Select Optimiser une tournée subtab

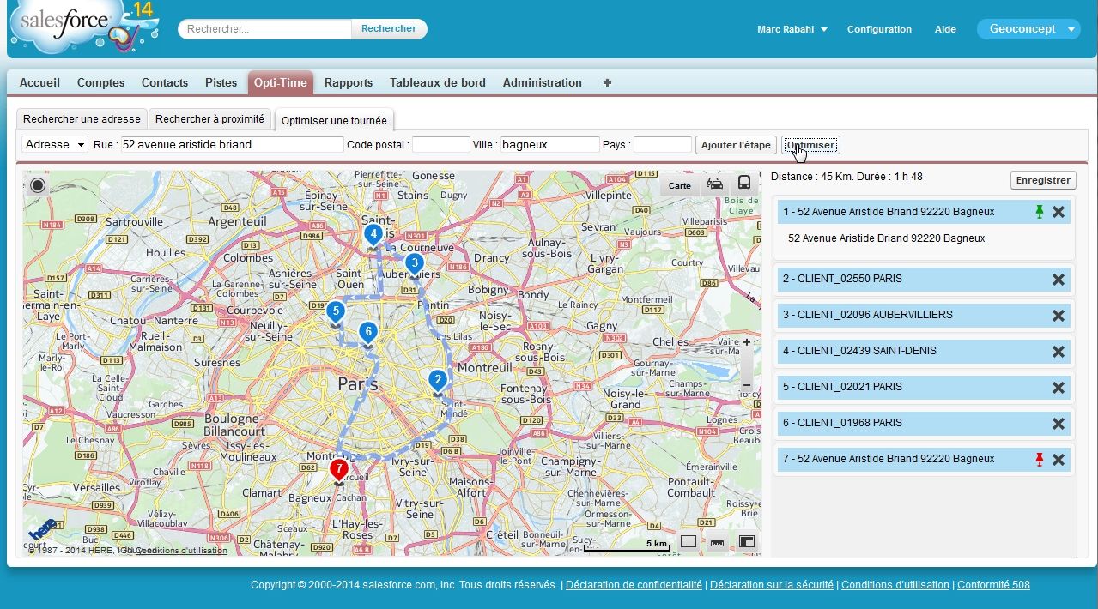(335, 120)
